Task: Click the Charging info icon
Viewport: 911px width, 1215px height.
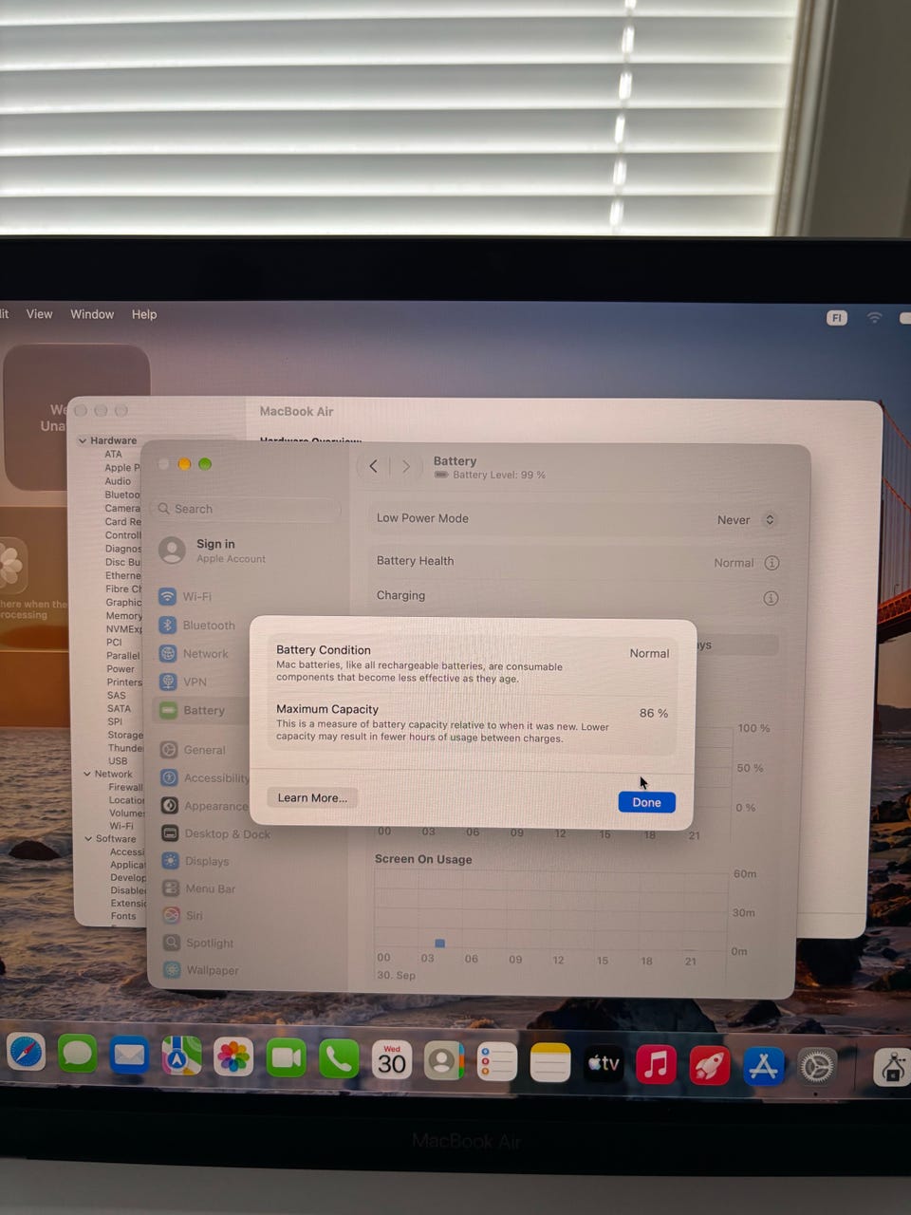Action: [771, 597]
